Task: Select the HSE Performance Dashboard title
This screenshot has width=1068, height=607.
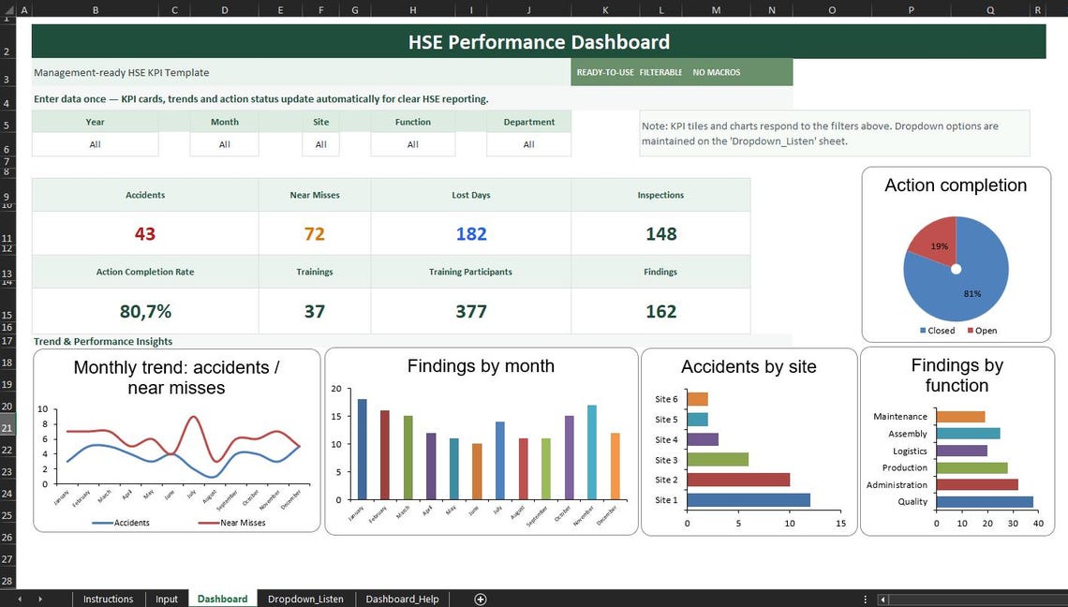Action: 539,41
